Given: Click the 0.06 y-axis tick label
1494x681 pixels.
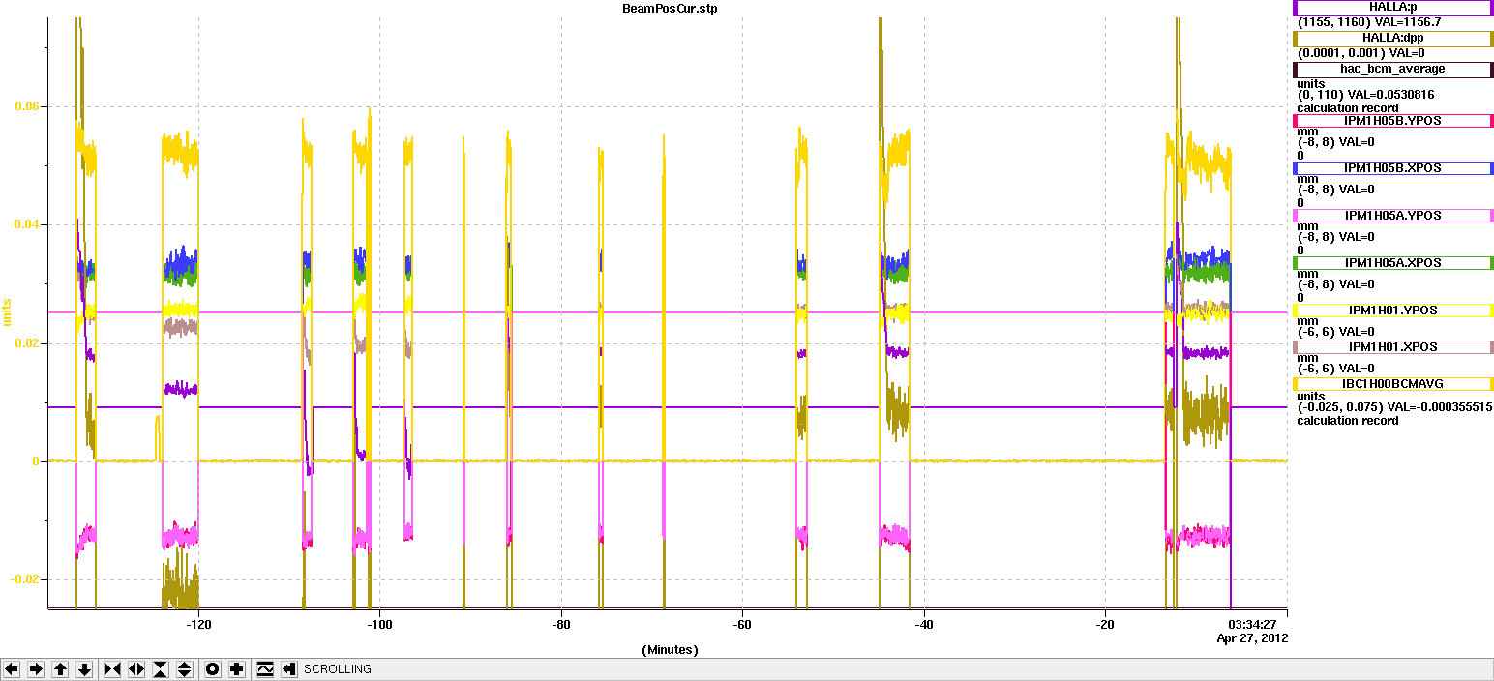Looking at the screenshot, I should tap(25, 106).
